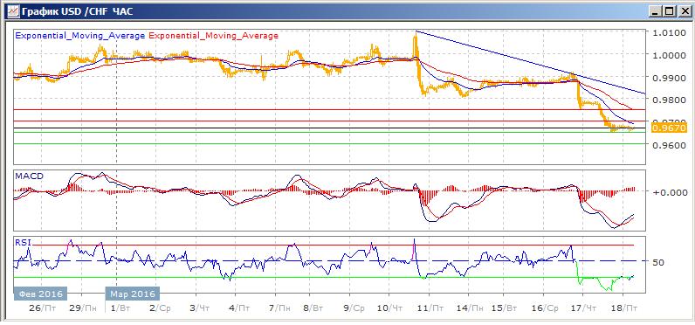Image resolution: width=695 pixels, height=325 pixels.
Task: Minimize the USD/CHF chart window
Action: tap(656, 11)
